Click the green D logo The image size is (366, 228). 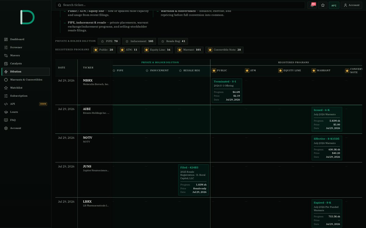(x=27, y=17)
